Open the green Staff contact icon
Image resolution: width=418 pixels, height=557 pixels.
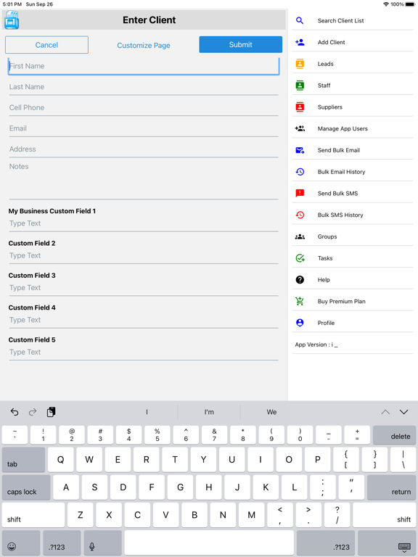[x=300, y=86]
